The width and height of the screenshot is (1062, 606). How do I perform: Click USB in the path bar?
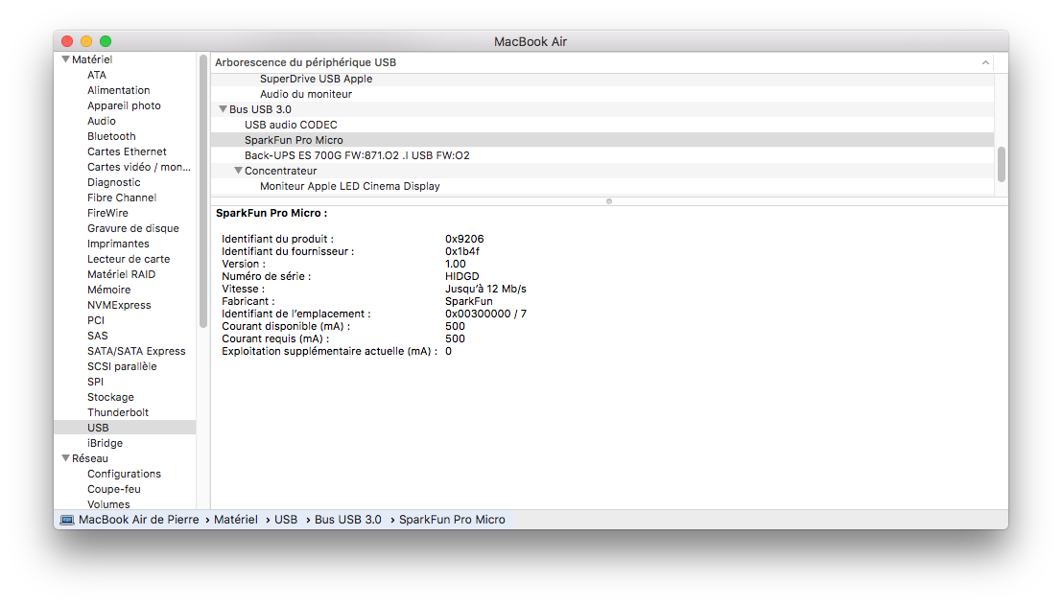(286, 520)
